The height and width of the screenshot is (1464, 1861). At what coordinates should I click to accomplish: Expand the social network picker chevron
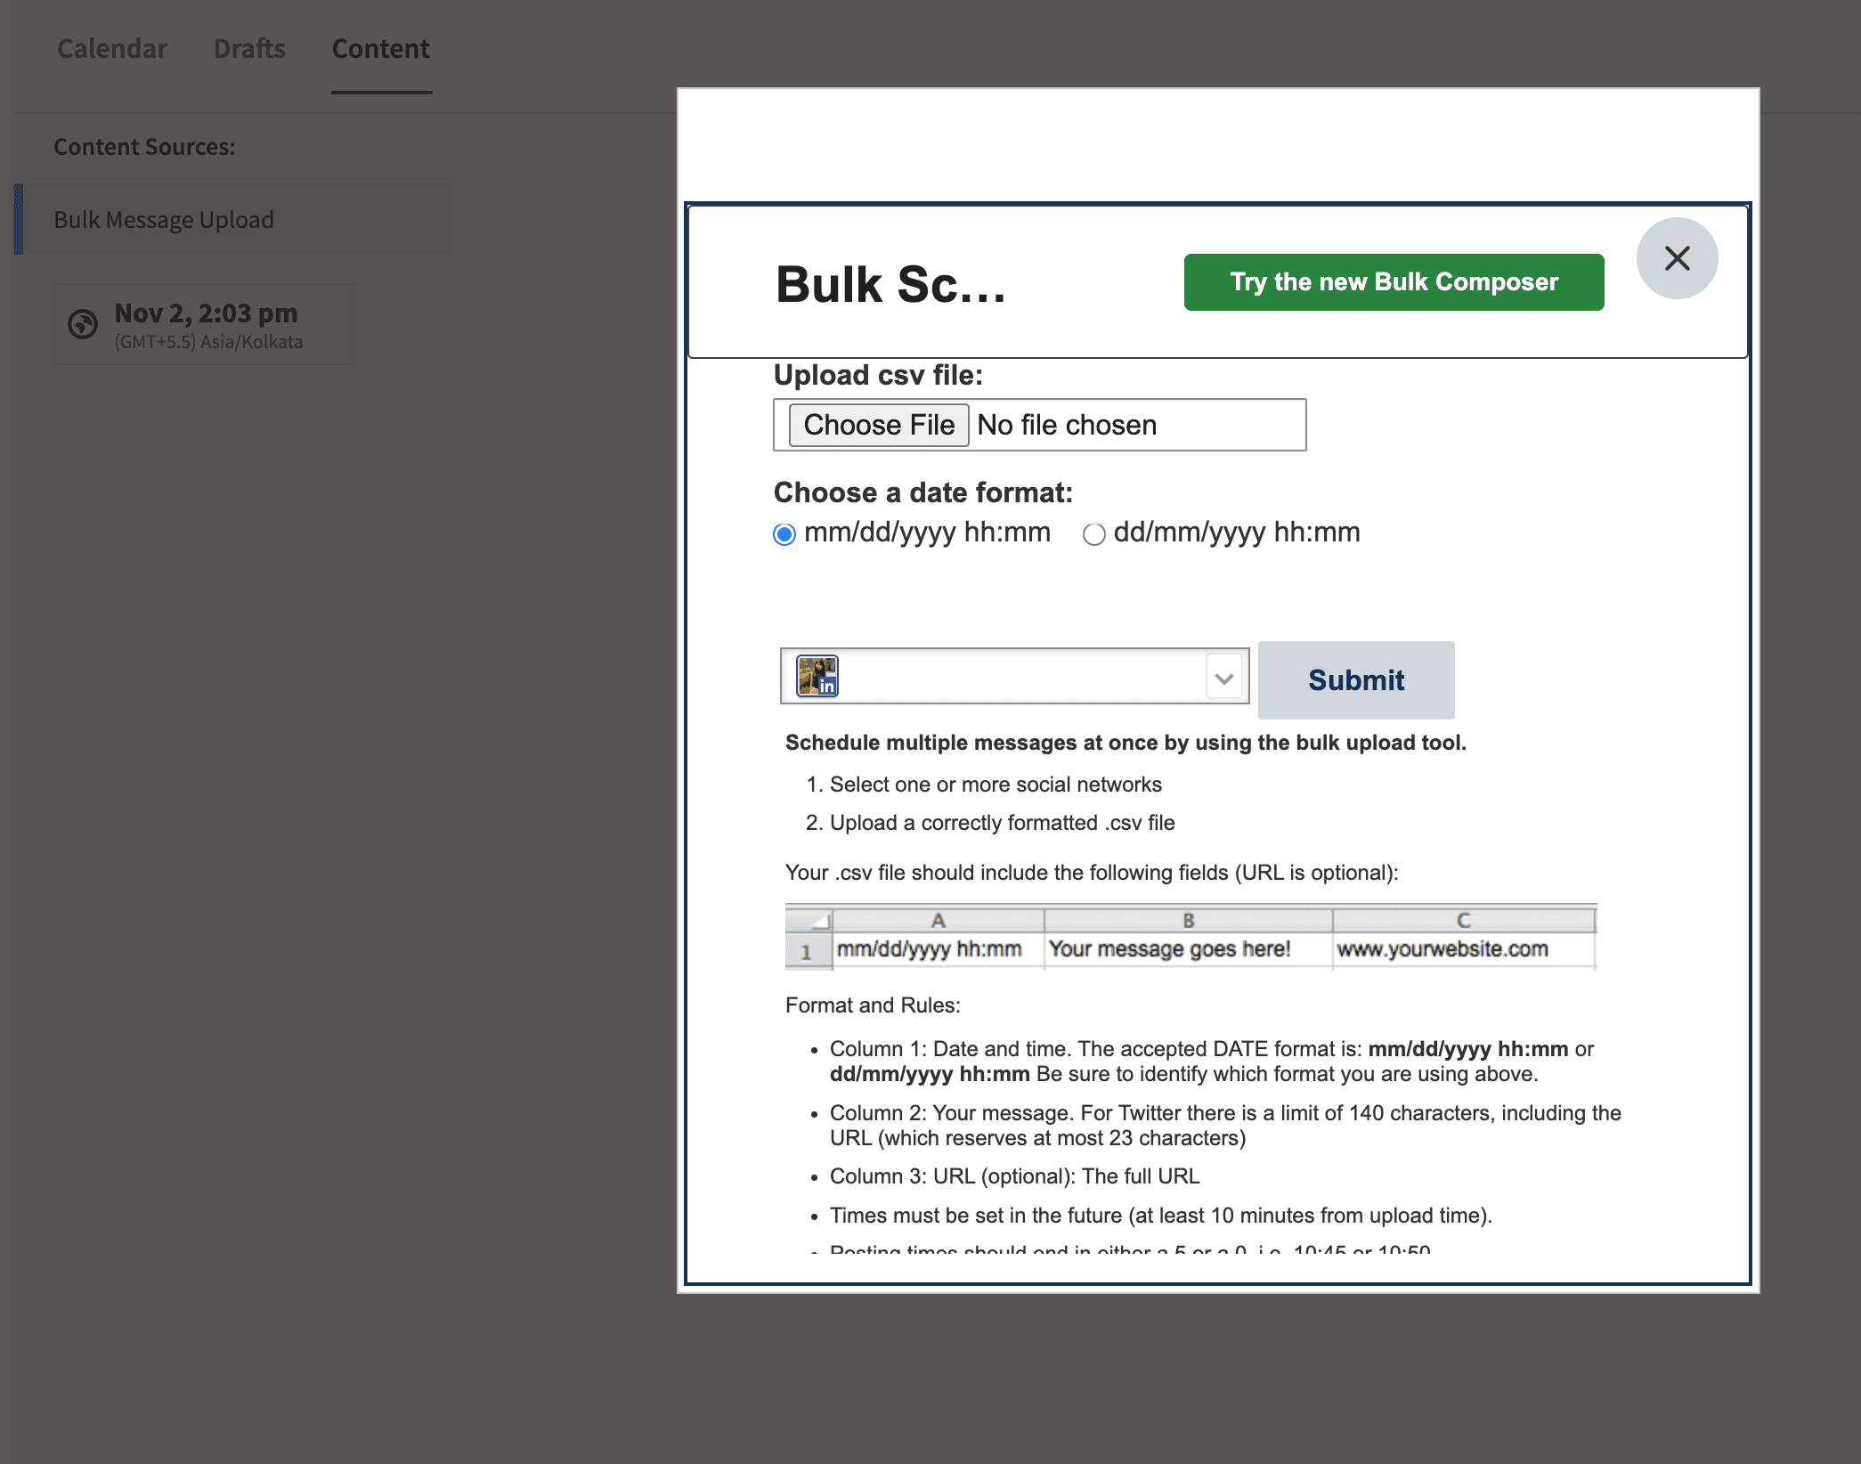tap(1224, 679)
